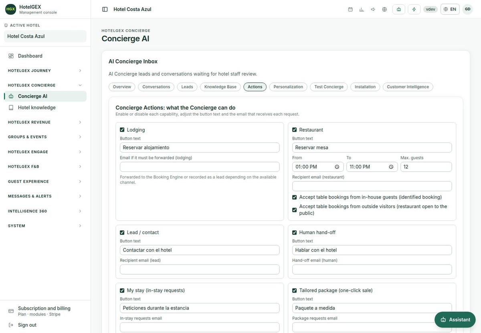The image size is (481, 333).
Task: Uncheck the Restaurant capability checkbox
Action: [x=295, y=130]
